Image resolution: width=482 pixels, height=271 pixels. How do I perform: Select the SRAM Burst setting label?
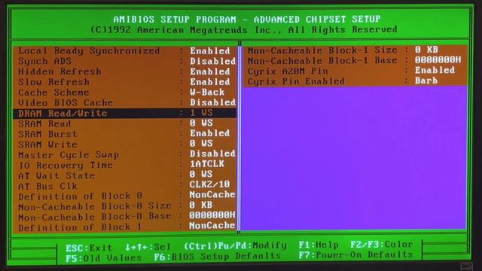pyautogui.click(x=47, y=134)
